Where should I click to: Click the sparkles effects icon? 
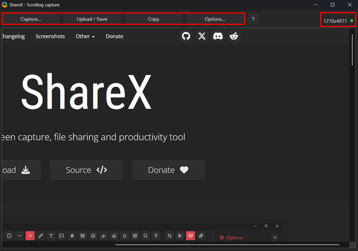pos(201,236)
